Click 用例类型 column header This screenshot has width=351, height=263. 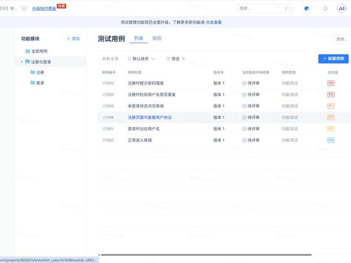point(289,72)
